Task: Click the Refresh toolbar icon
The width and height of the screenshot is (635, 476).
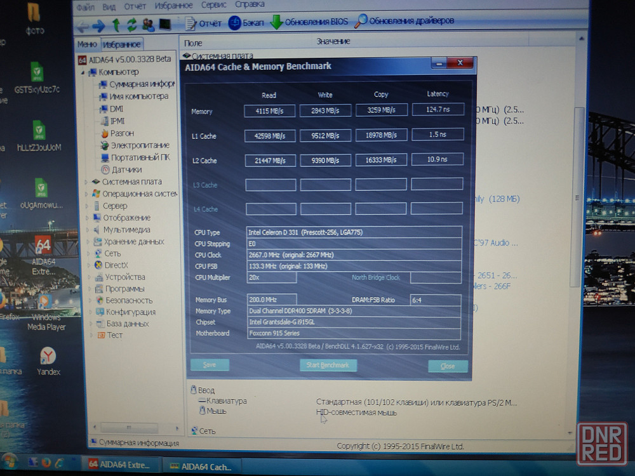Action: [x=131, y=24]
